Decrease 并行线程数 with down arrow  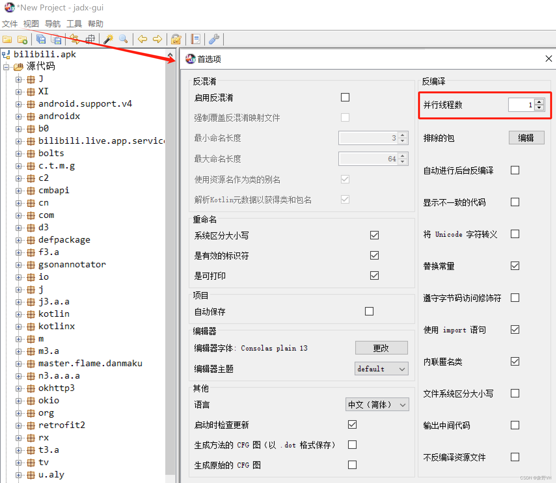point(539,108)
